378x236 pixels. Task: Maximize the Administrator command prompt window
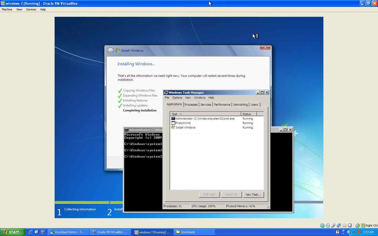tap(286, 130)
